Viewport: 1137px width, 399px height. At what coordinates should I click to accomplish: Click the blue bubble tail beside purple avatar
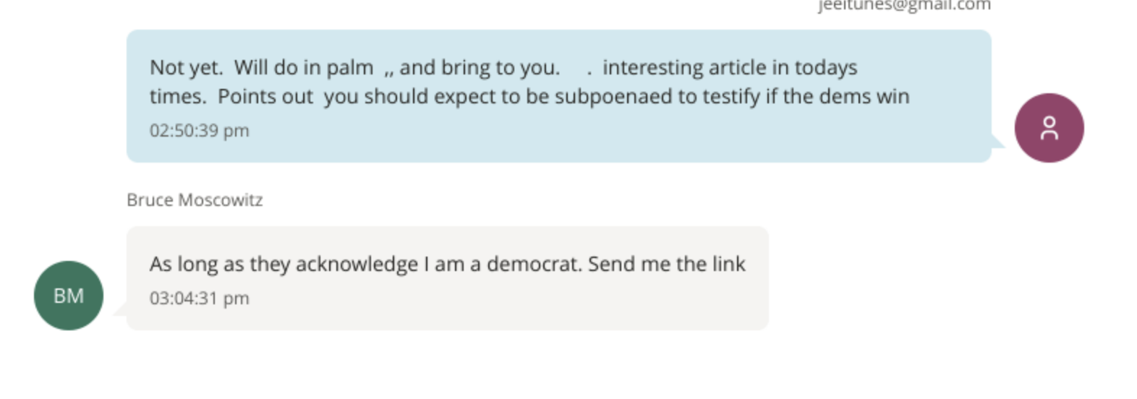click(997, 141)
